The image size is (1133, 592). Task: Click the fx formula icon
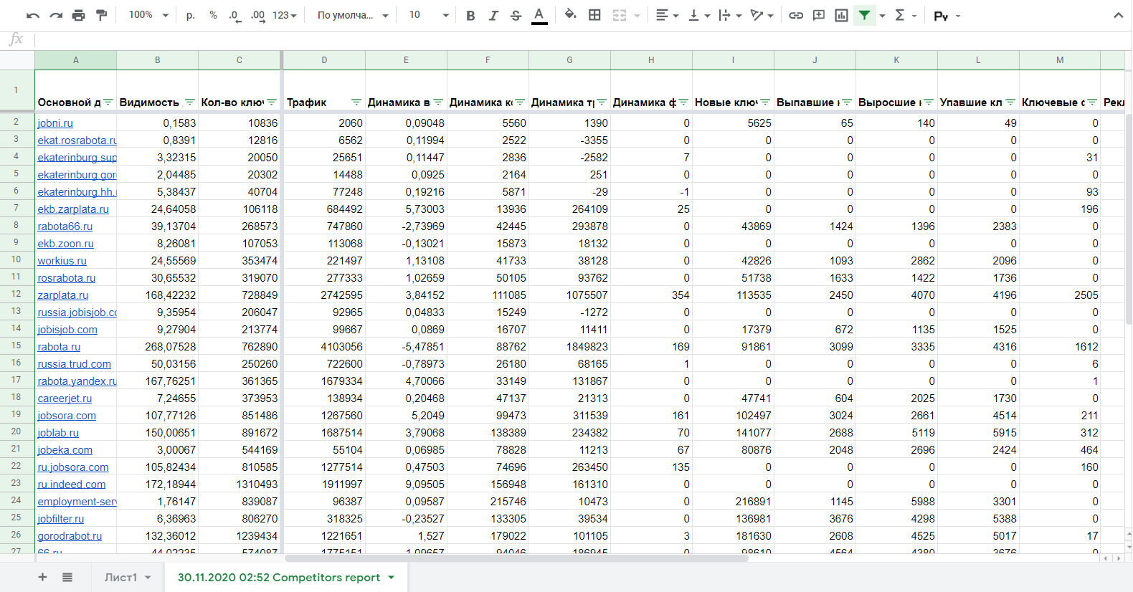[x=16, y=39]
